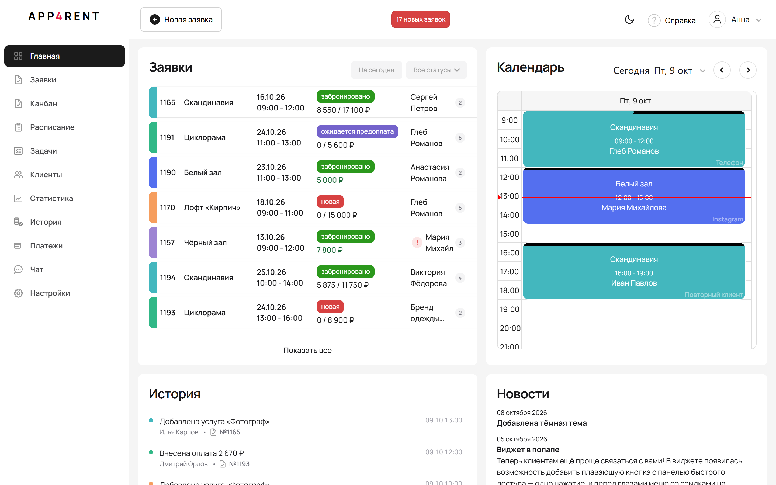The width and height of the screenshot is (776, 485).
Task: Click document icon next to №1165
Action: 213,432
